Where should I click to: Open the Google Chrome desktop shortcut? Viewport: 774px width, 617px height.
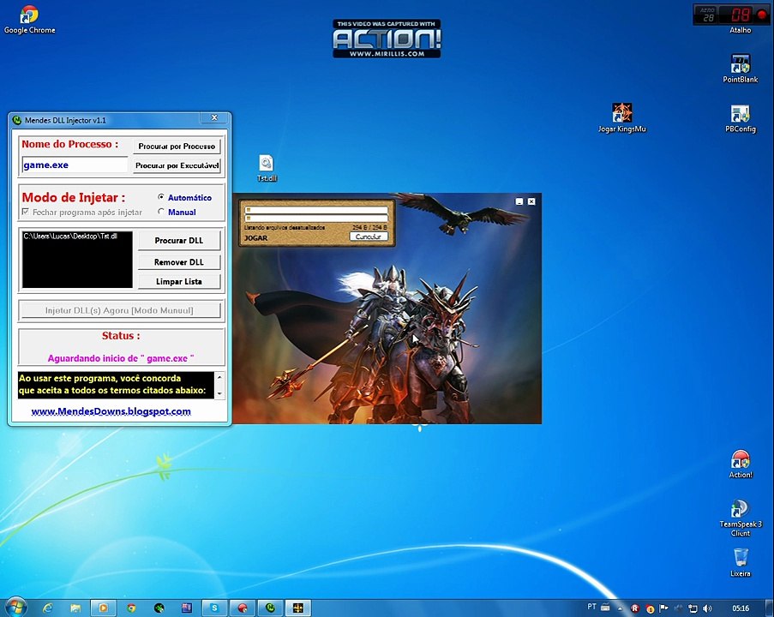click(x=29, y=20)
